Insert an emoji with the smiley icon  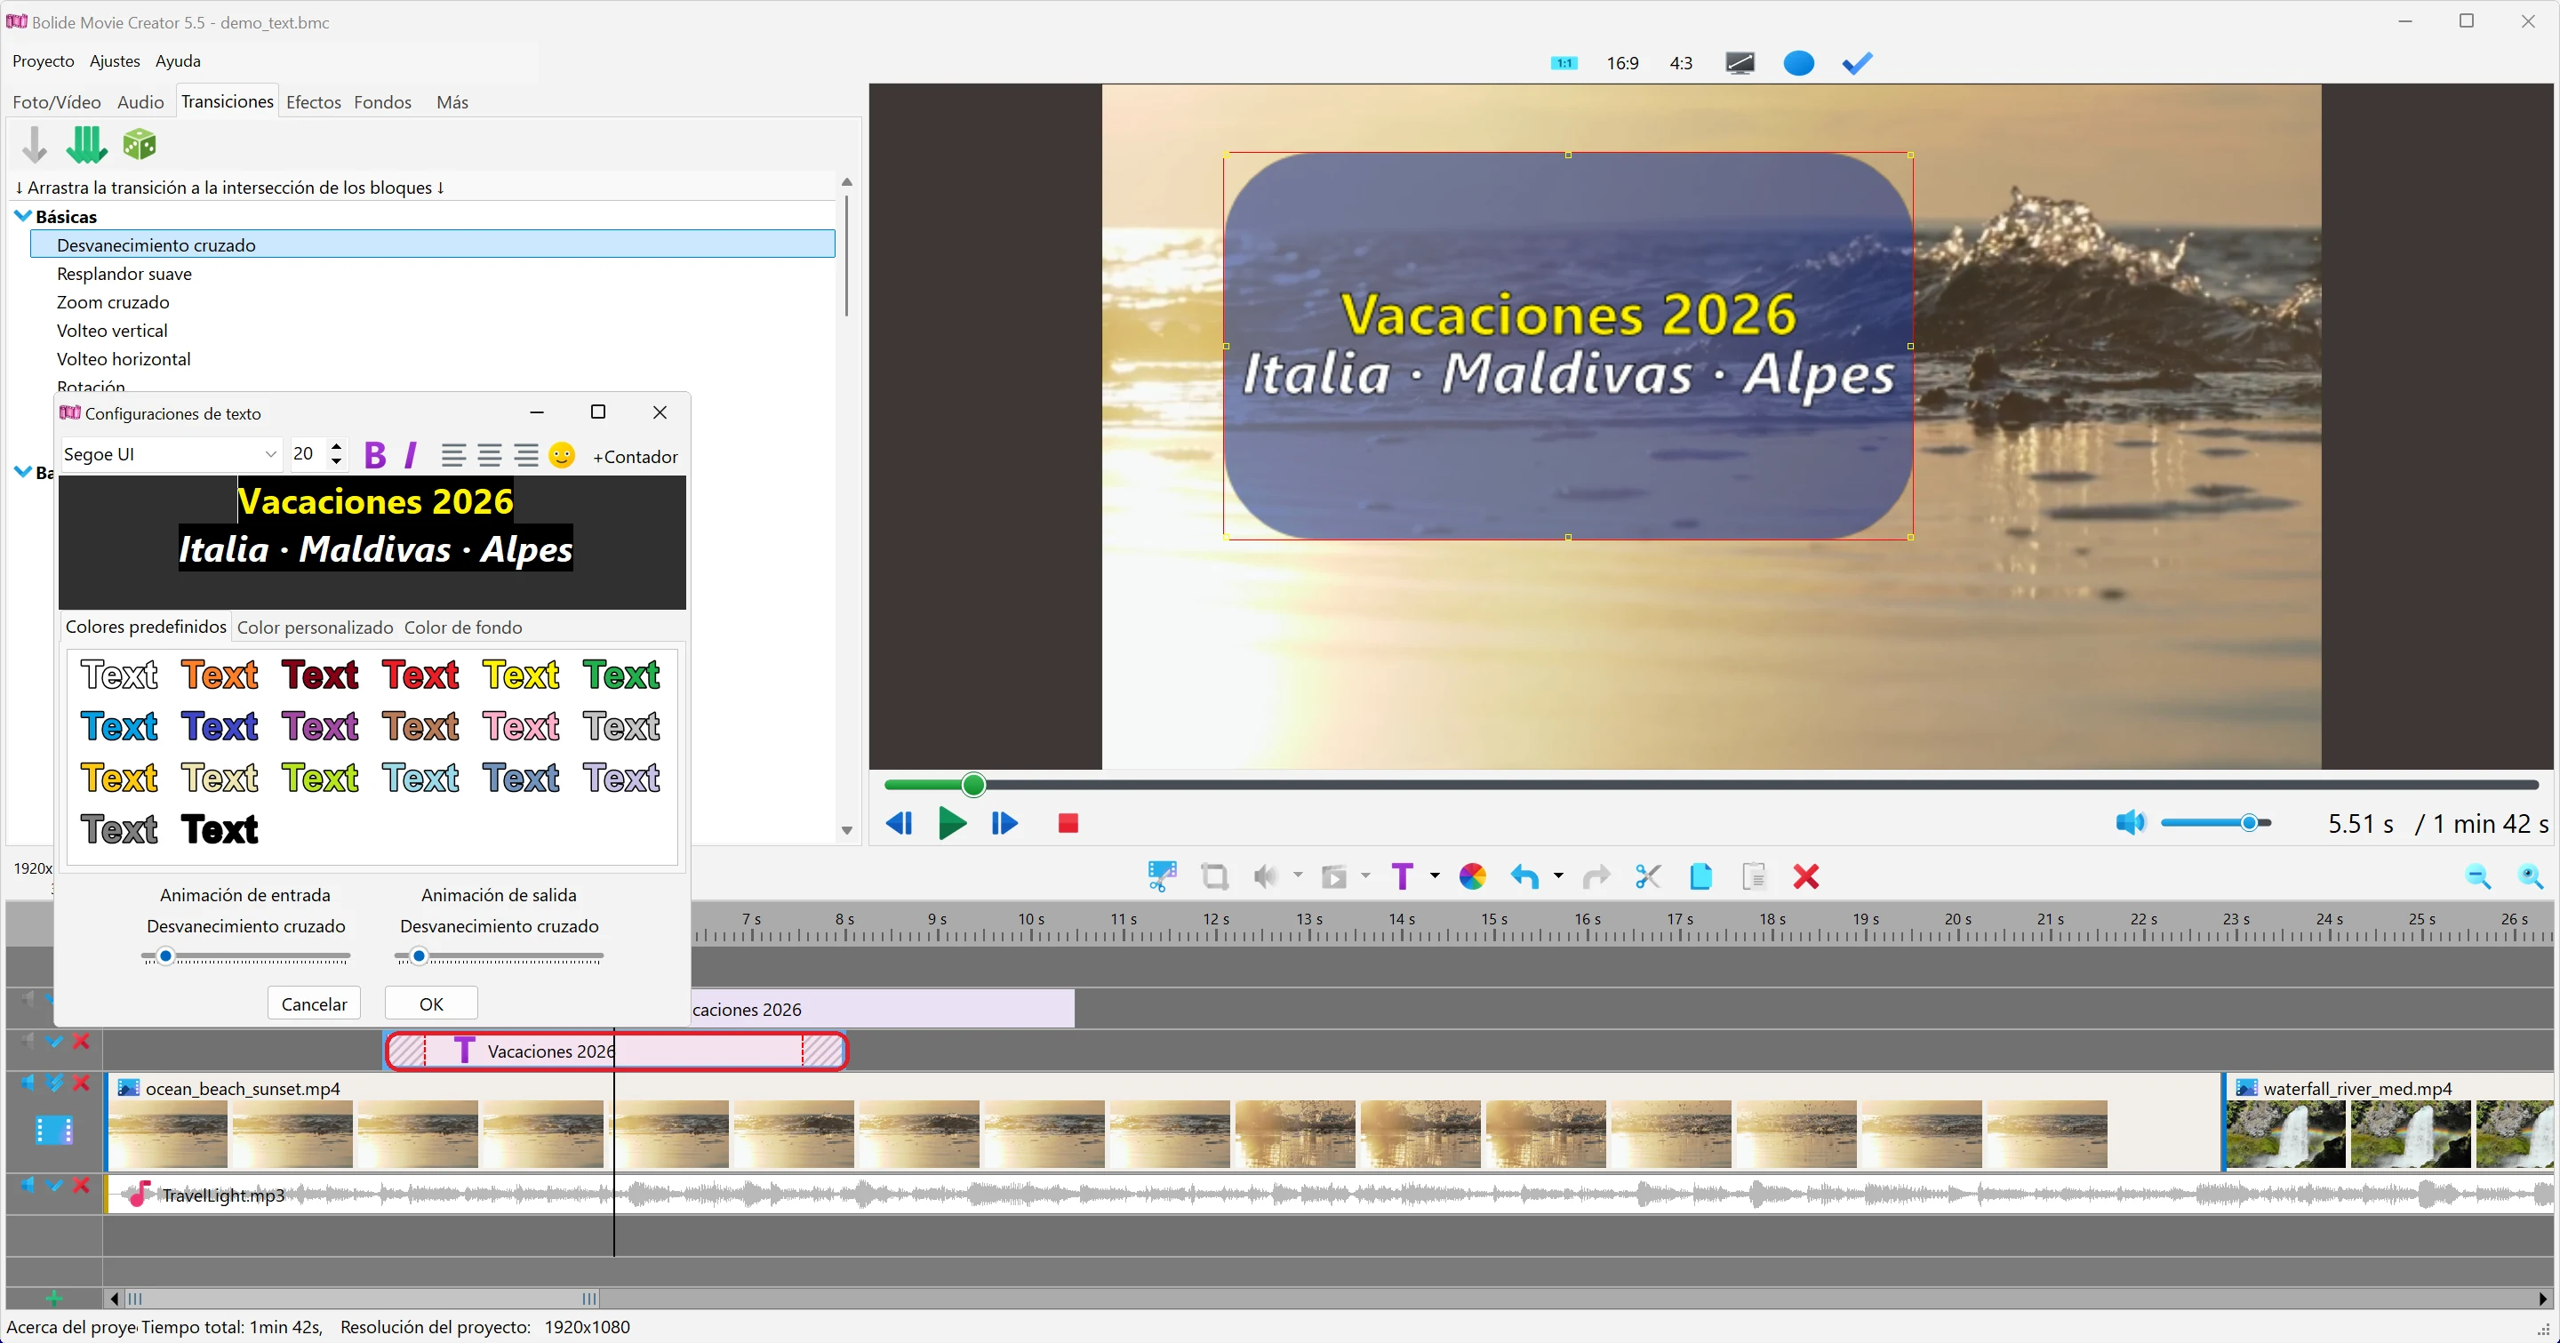562,455
